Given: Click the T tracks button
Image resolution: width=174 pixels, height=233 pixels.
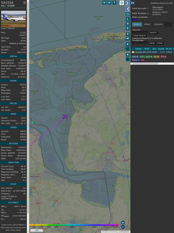Looking at the screenshot, I should (x=114, y=3).
